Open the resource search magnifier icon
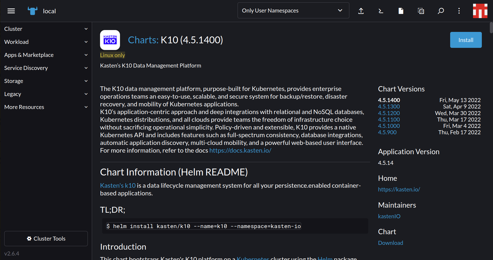Viewport: 493px width, 260px height. pos(441,11)
